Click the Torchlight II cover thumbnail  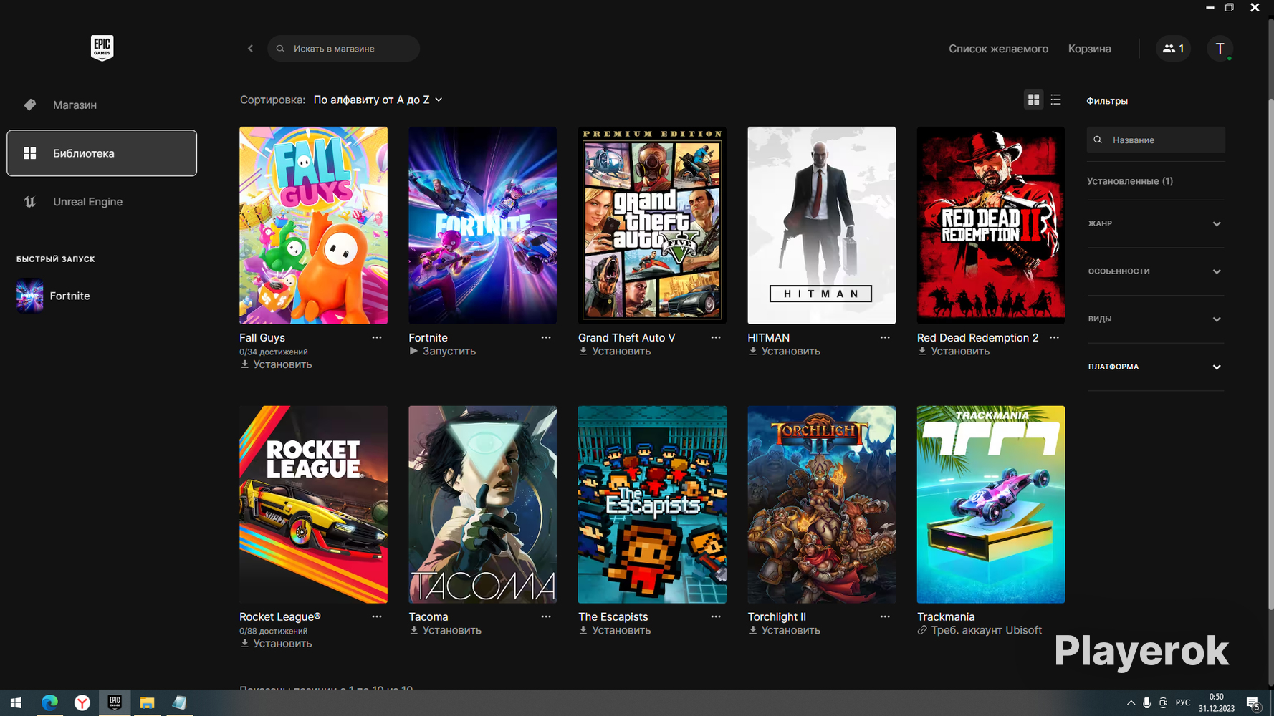point(821,505)
